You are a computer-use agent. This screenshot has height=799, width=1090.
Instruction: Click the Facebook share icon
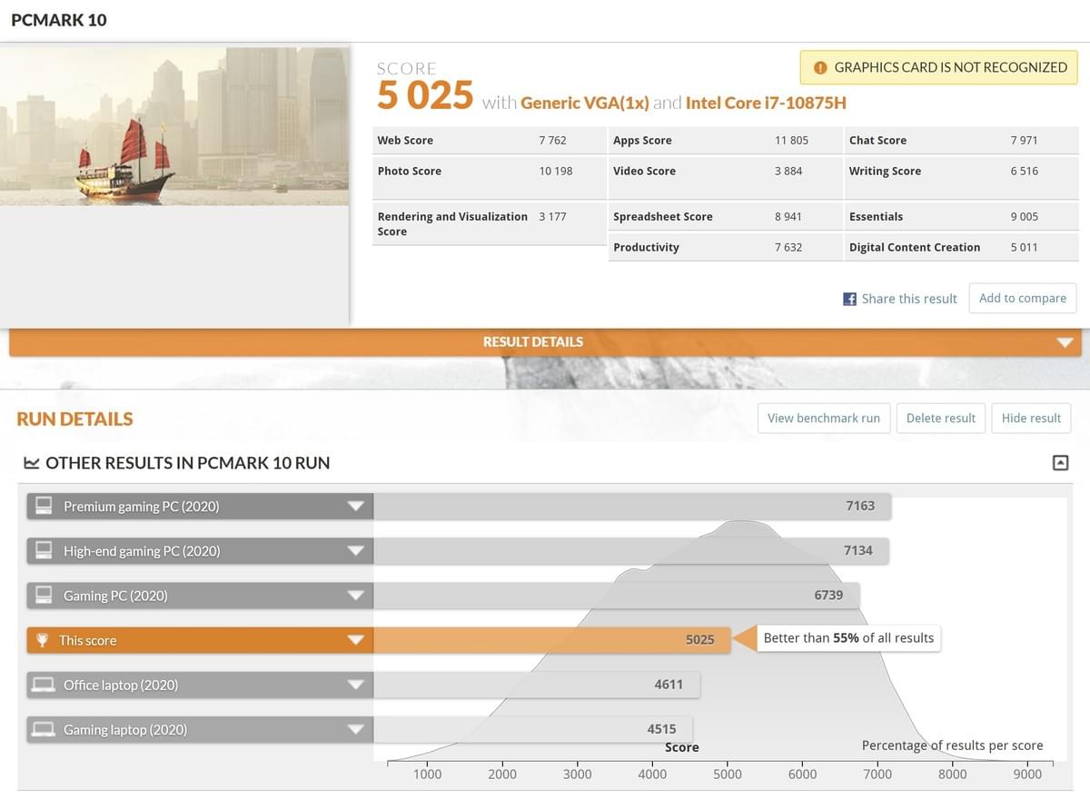pos(850,299)
